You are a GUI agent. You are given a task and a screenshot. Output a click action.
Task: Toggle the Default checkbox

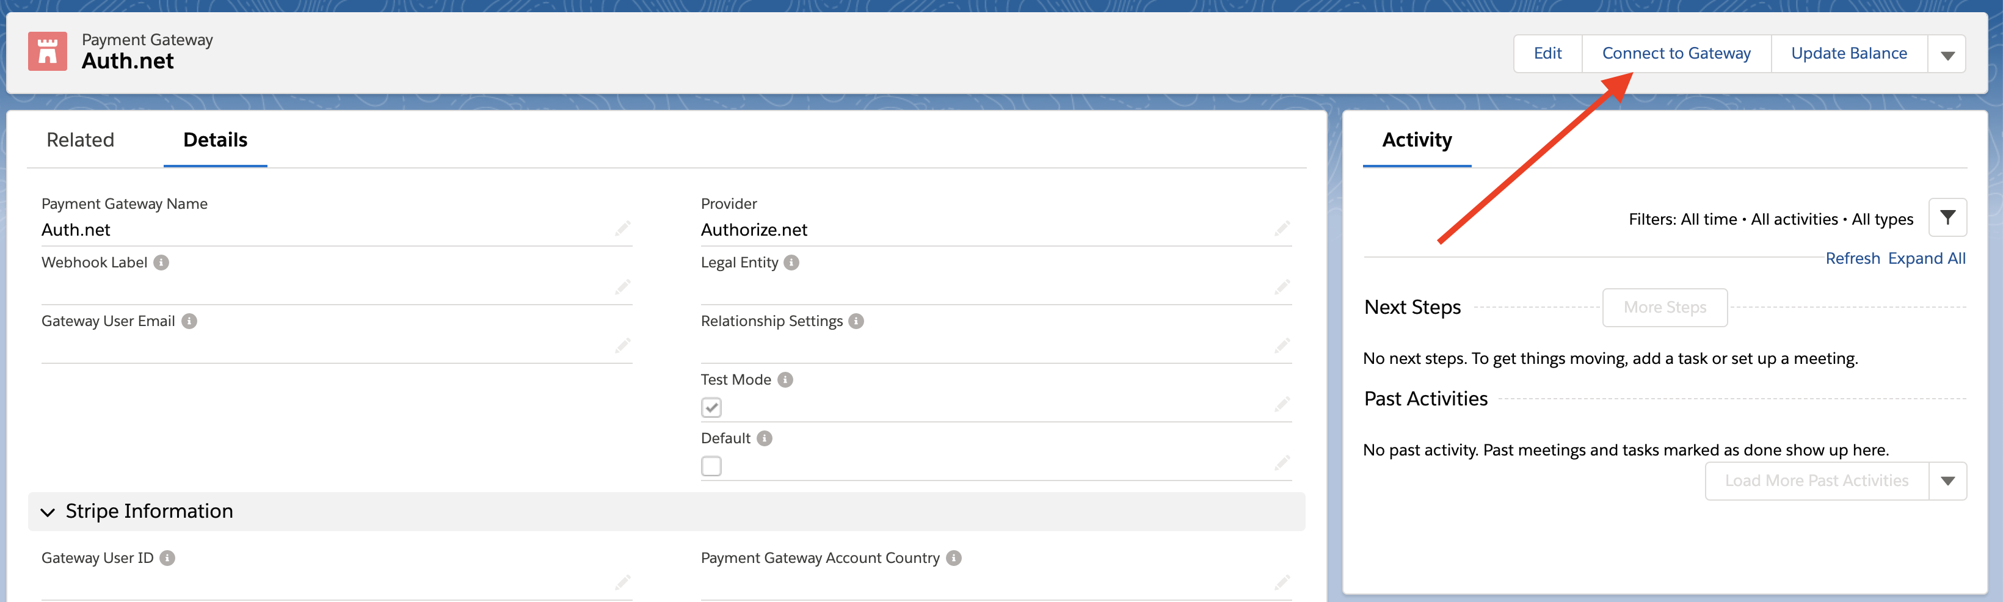[x=711, y=466]
